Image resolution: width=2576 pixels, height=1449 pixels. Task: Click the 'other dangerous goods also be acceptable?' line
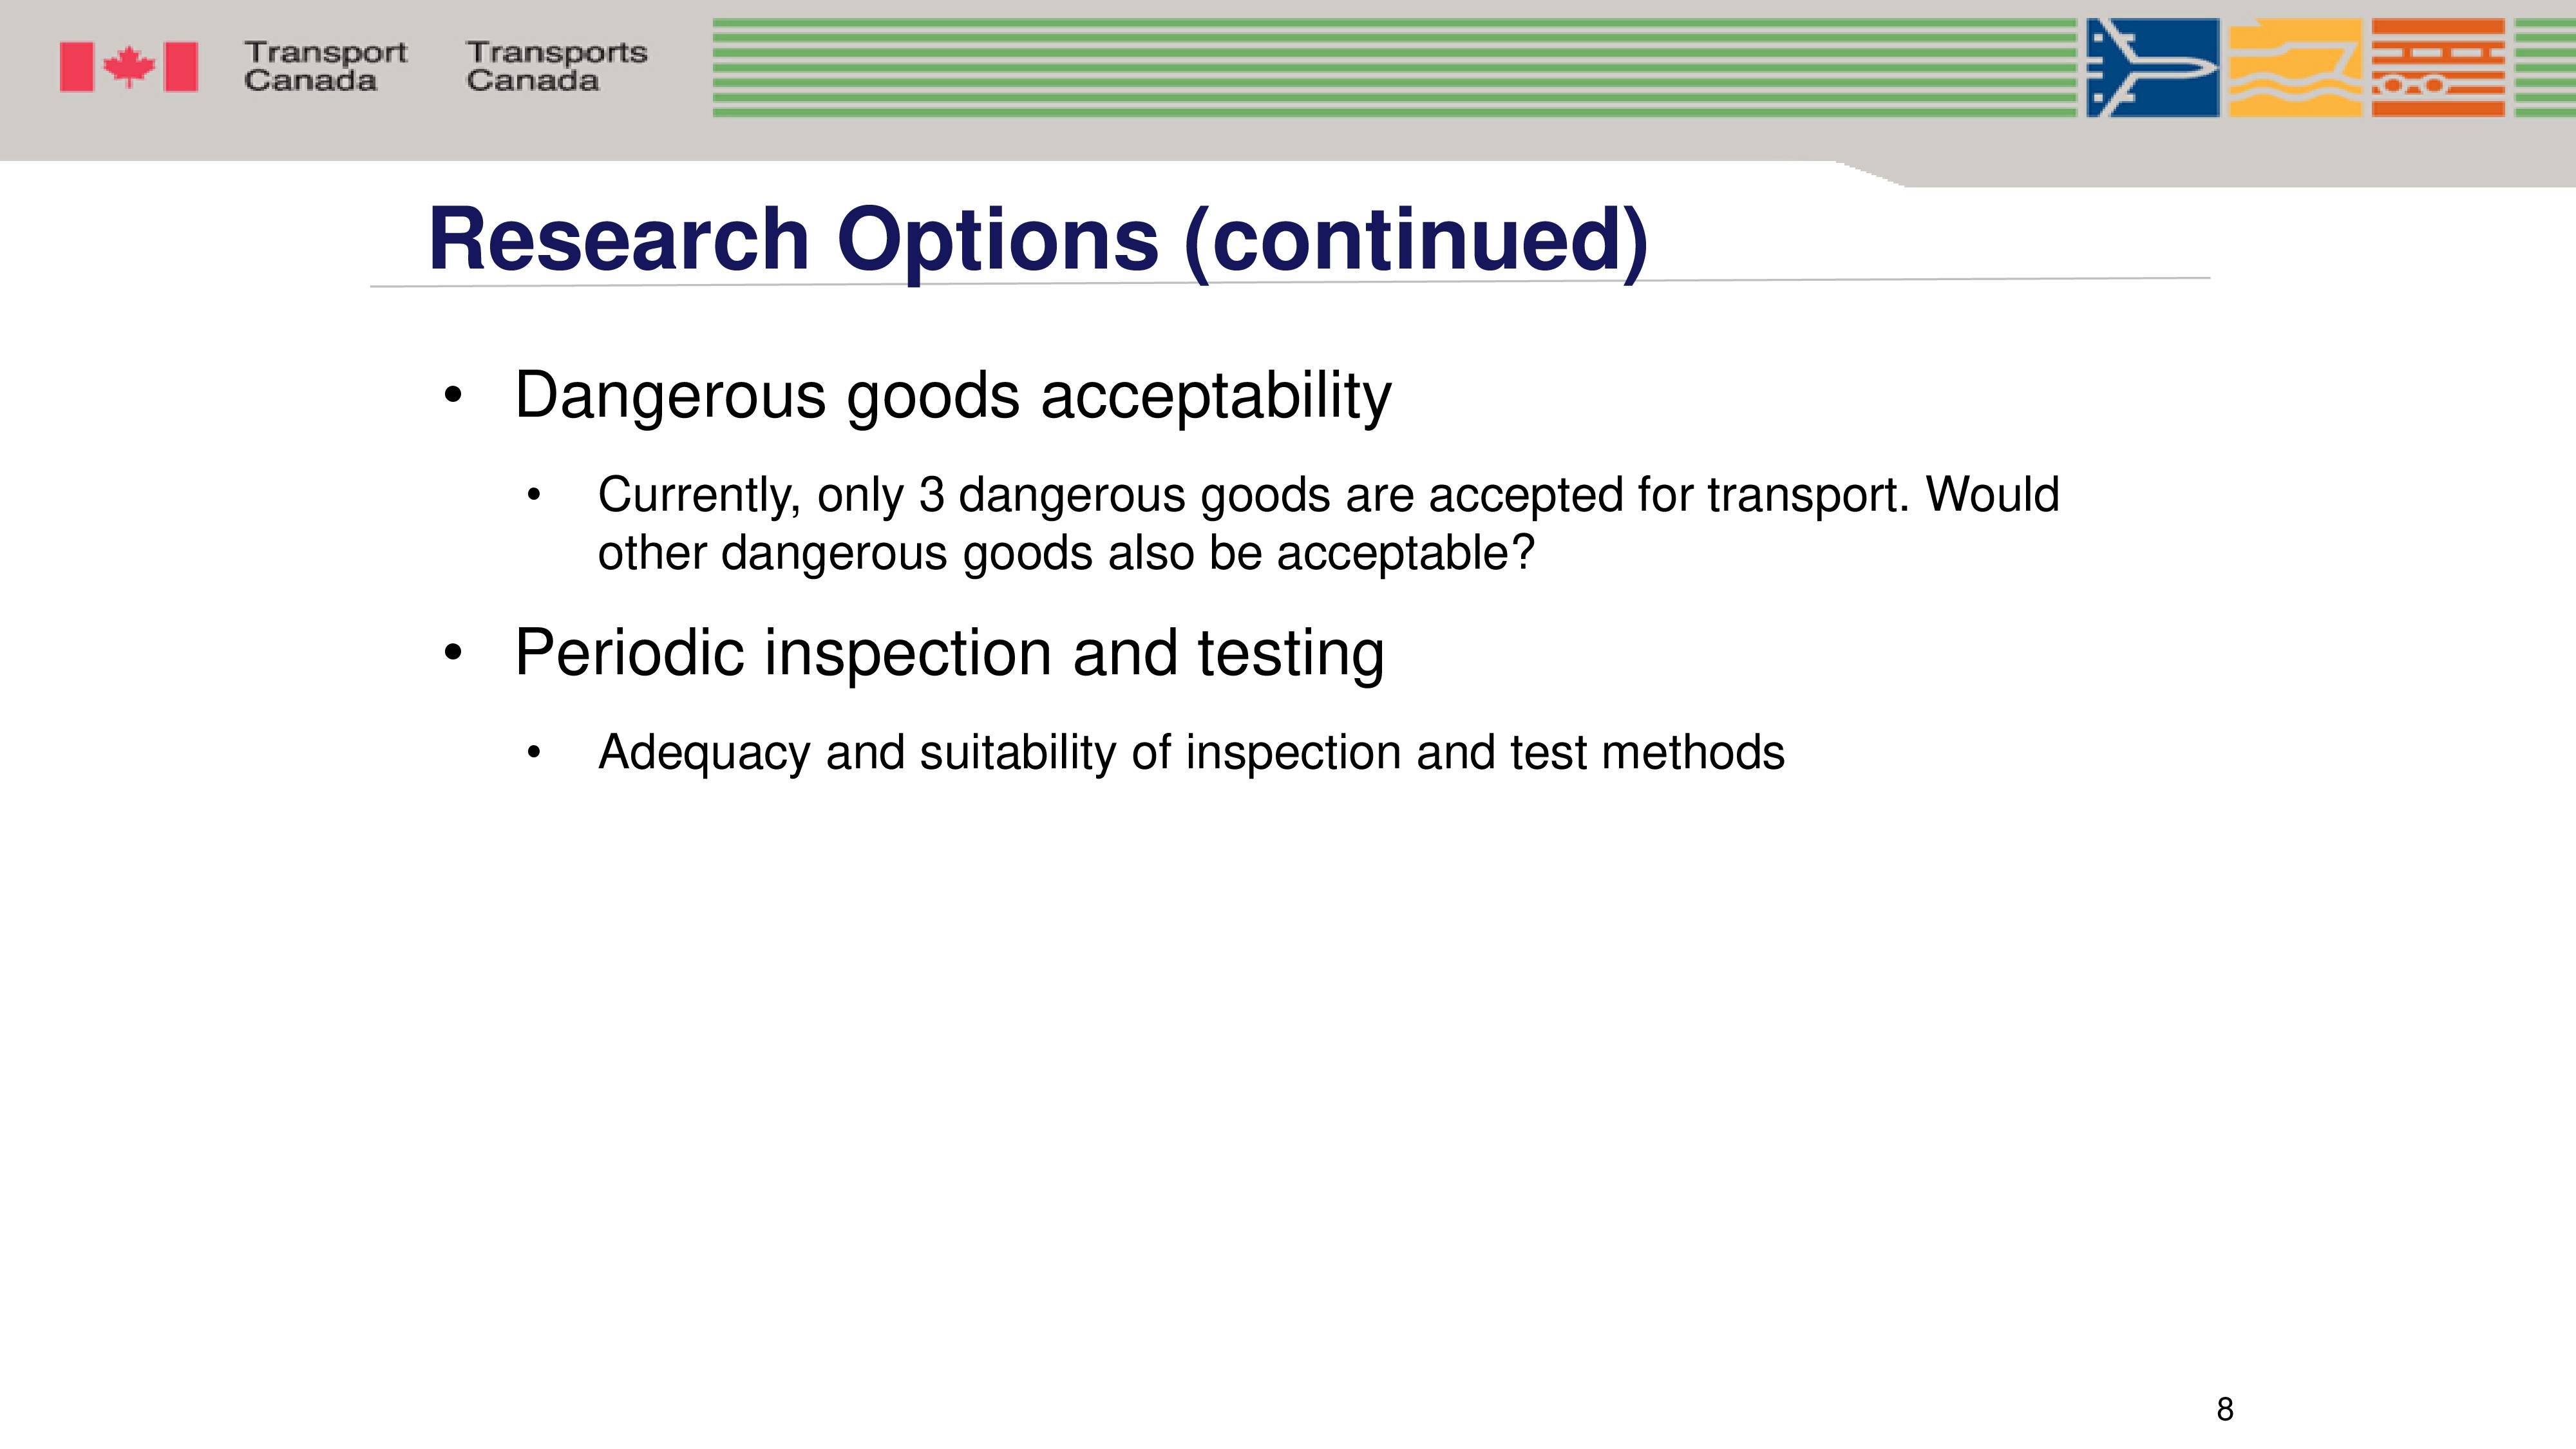[1065, 553]
